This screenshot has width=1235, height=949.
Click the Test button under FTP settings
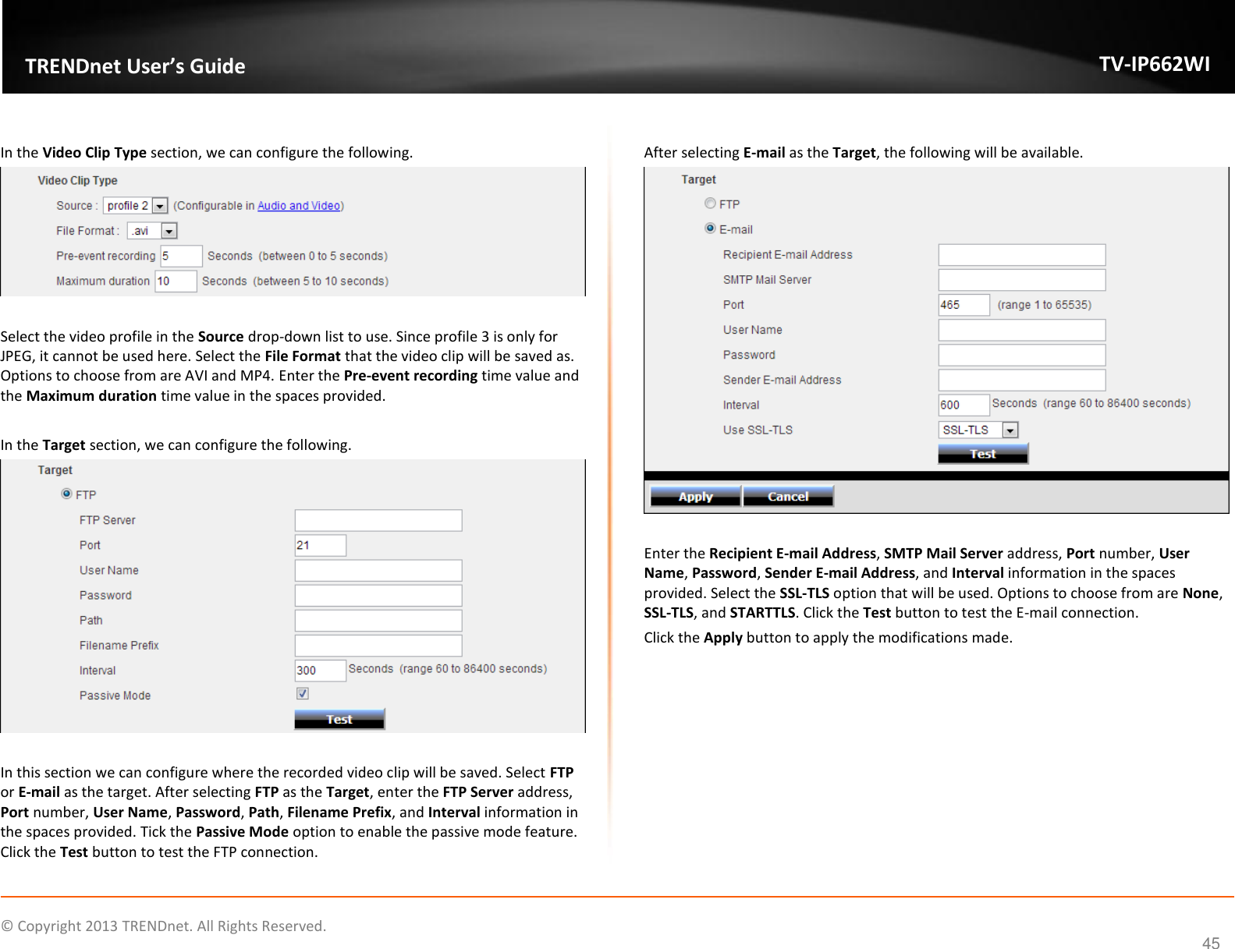339,719
